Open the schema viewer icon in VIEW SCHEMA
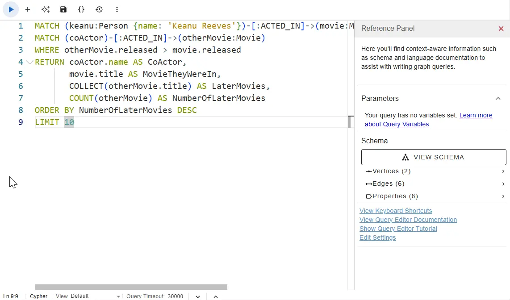 [405, 157]
